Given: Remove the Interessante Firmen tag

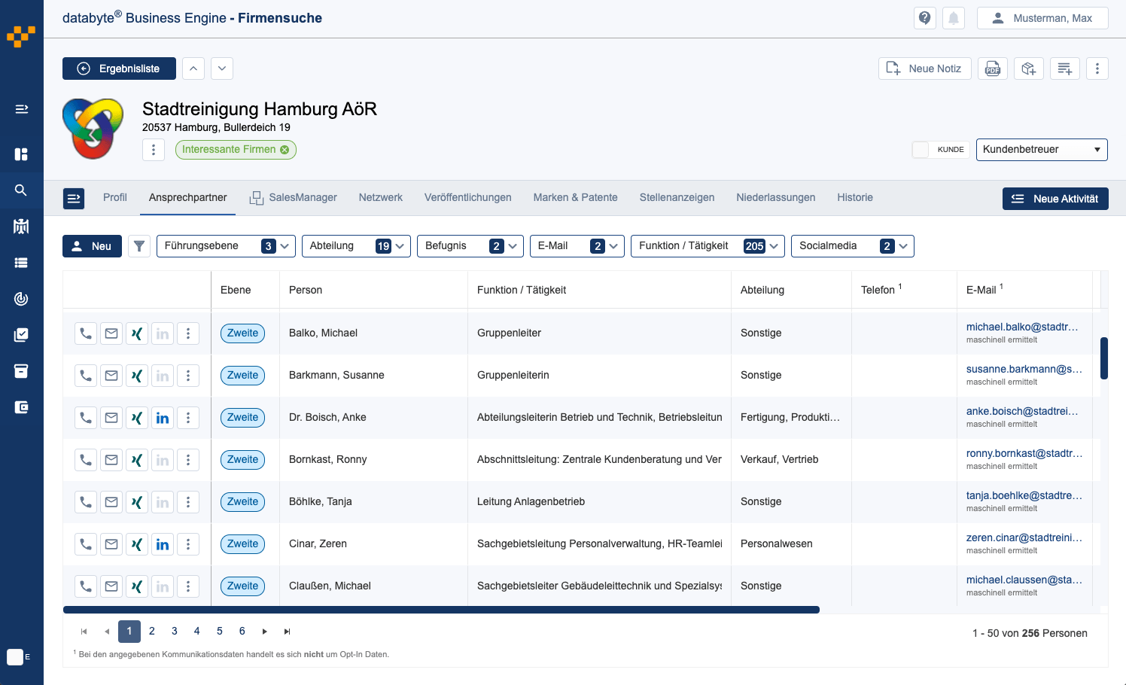Looking at the screenshot, I should point(285,150).
